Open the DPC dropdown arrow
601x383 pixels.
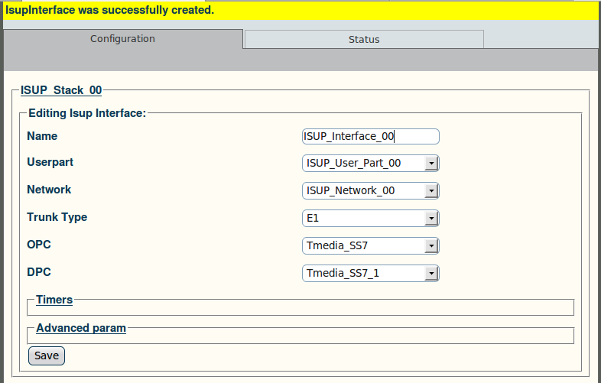coord(431,274)
